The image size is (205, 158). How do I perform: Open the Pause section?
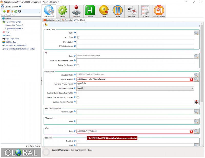coord(118,11)
